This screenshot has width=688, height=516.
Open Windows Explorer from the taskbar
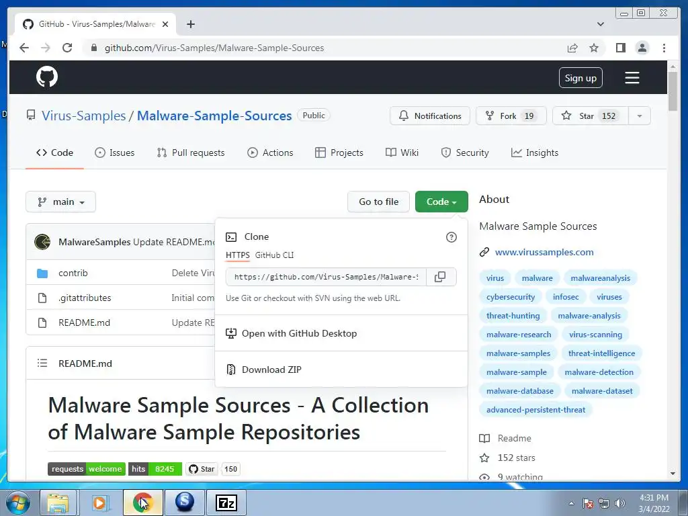coord(58,503)
